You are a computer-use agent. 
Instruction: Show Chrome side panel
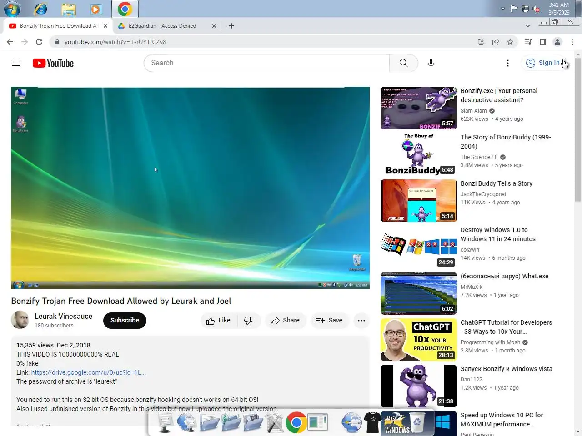(542, 42)
